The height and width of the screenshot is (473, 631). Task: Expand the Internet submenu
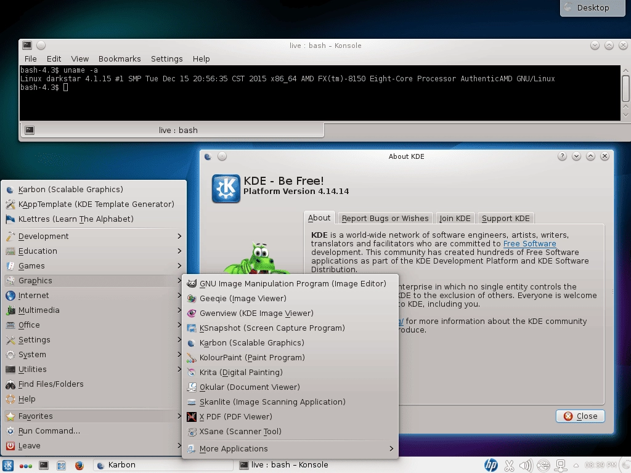94,296
